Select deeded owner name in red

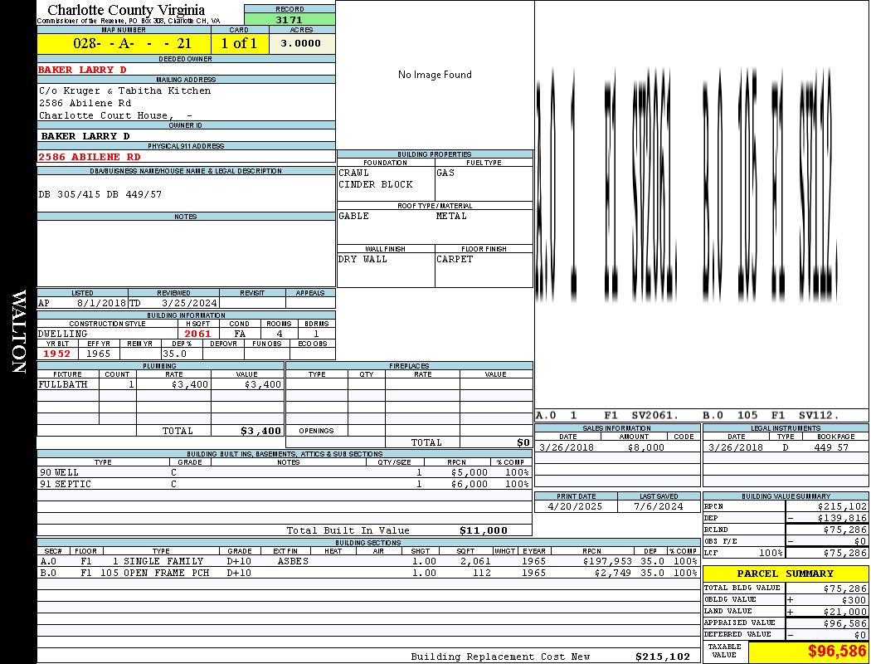[82, 70]
